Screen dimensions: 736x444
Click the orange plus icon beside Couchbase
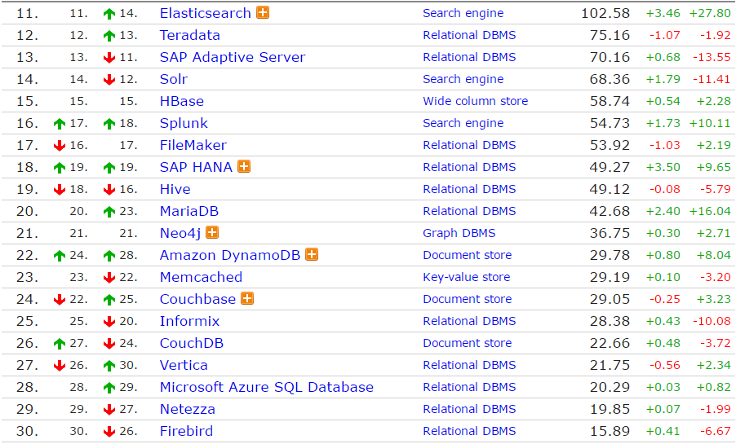(247, 298)
